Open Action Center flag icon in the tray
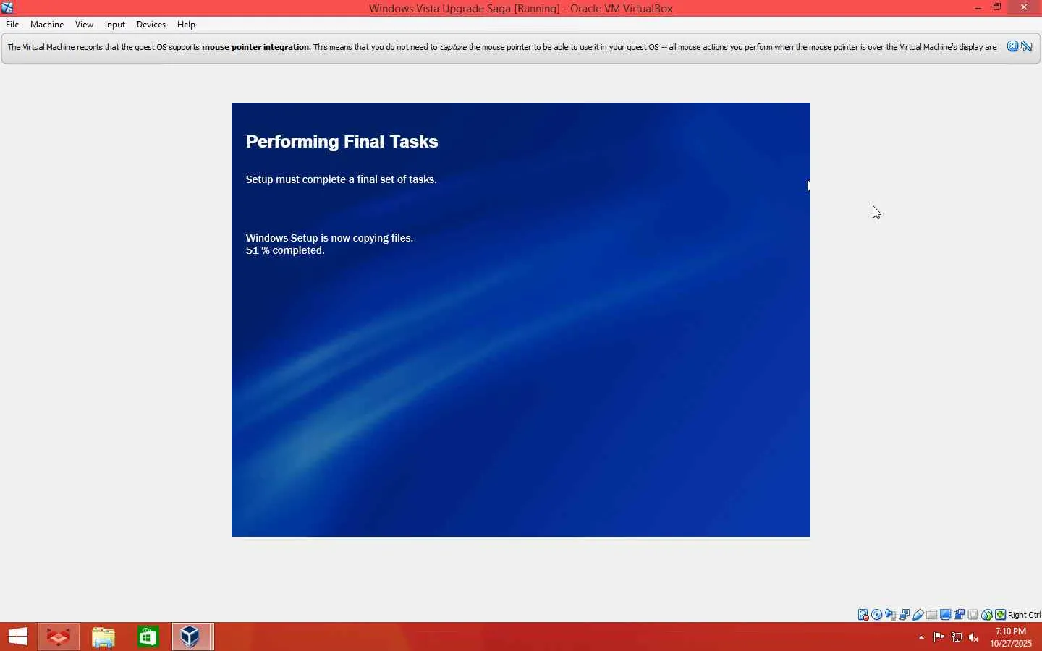Screen dimensions: 1042x651 click(939, 637)
